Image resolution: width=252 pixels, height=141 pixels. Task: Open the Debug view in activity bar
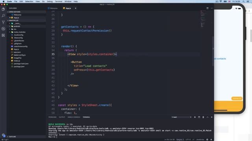pos(3,29)
